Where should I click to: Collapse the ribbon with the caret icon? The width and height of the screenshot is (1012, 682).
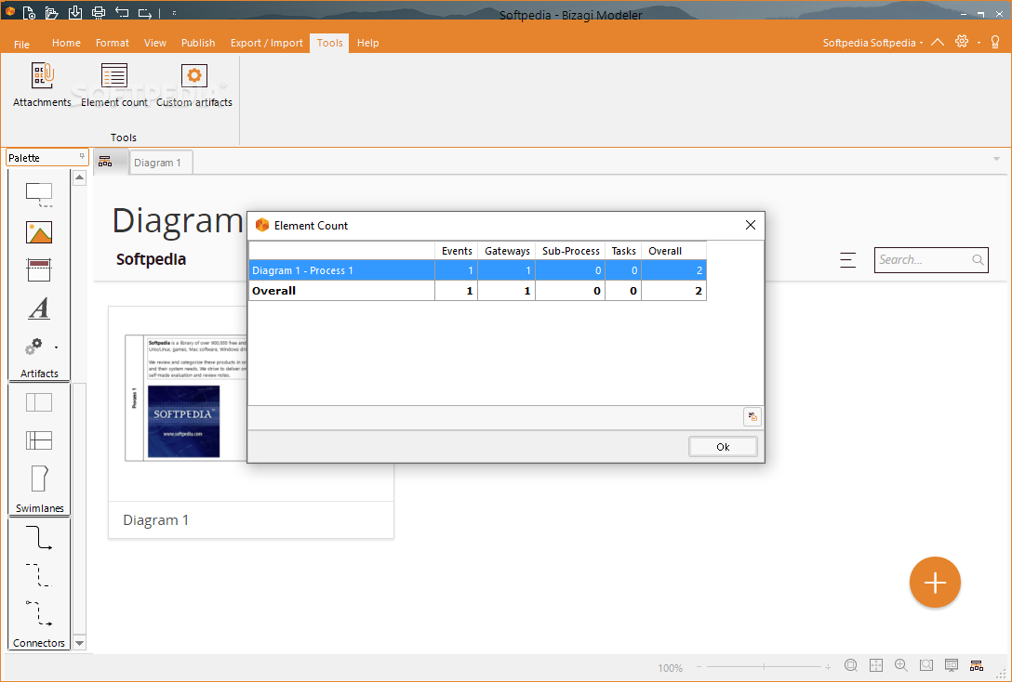[x=938, y=42]
